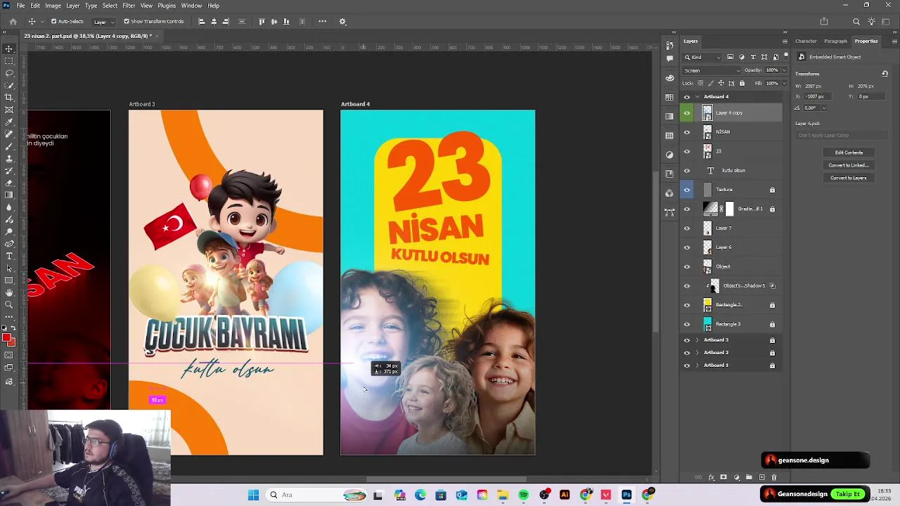The image size is (900, 506).
Task: Open the Plugins menu
Action: pyautogui.click(x=167, y=6)
